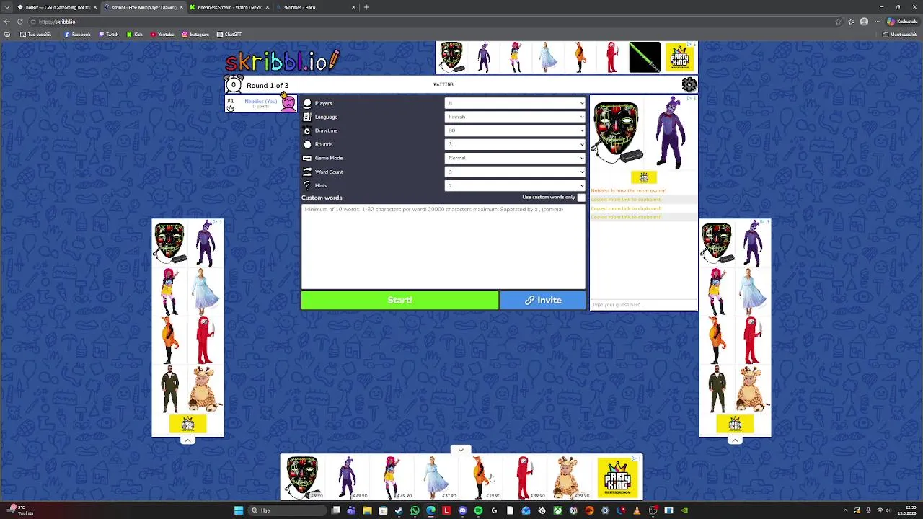Open the browser favorites list icon

pos(852,22)
